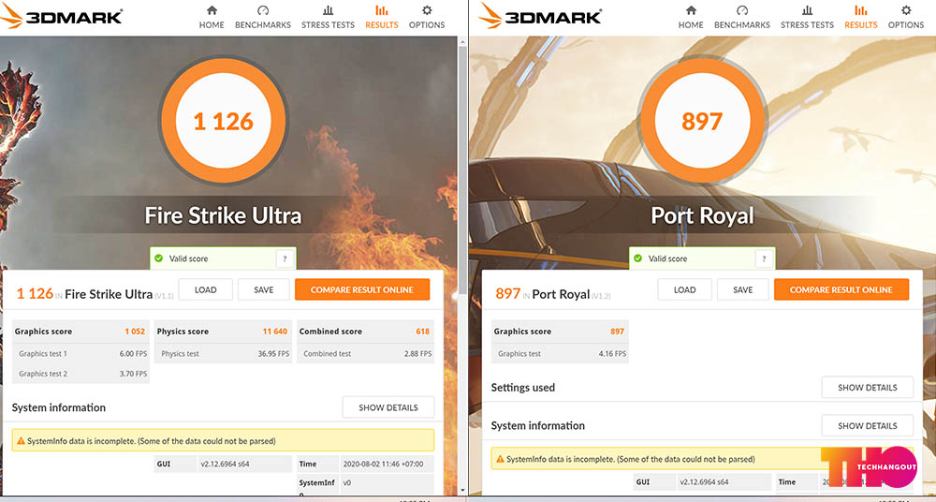The height and width of the screenshot is (502, 936).
Task: Open Results tab in the Fire Strike Ultra window
Action: pyautogui.click(x=382, y=18)
